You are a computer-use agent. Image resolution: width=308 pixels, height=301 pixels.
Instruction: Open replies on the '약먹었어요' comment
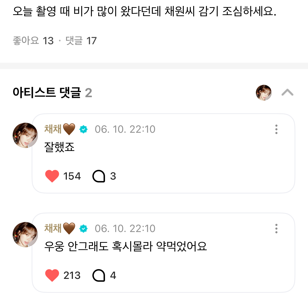tap(99, 275)
